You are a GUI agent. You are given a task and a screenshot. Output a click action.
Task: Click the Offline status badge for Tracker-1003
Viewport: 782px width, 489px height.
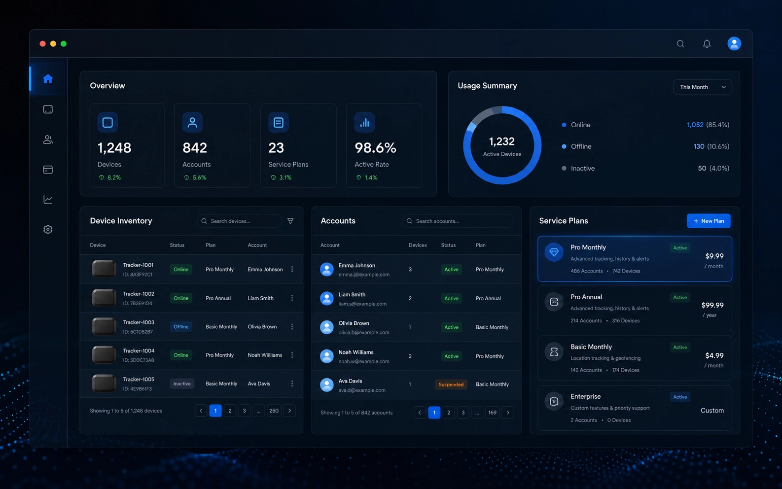[181, 327]
